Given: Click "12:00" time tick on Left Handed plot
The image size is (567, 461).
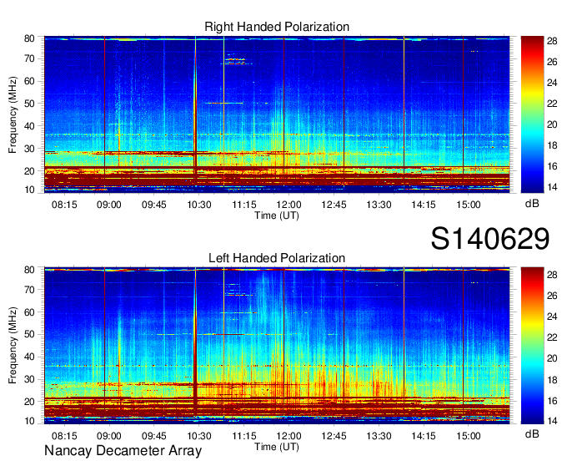Looking at the screenshot, I should [289, 435].
